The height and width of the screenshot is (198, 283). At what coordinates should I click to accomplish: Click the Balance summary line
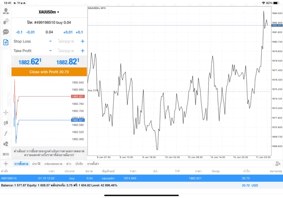click(59, 185)
